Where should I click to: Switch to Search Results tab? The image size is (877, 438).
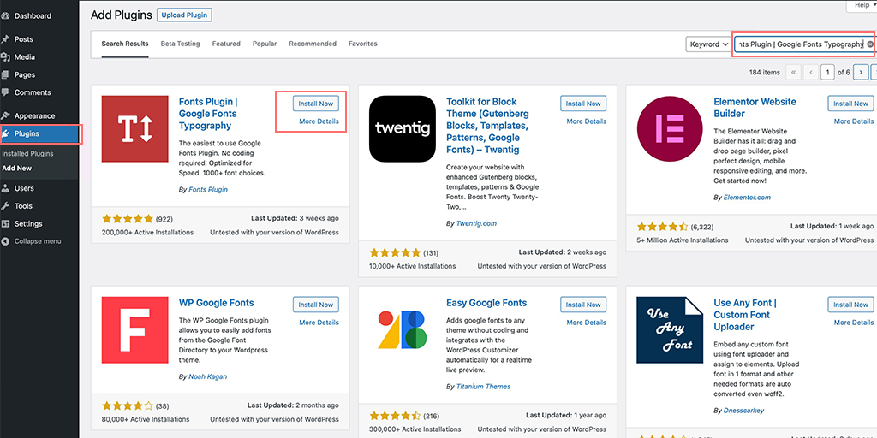coord(125,44)
